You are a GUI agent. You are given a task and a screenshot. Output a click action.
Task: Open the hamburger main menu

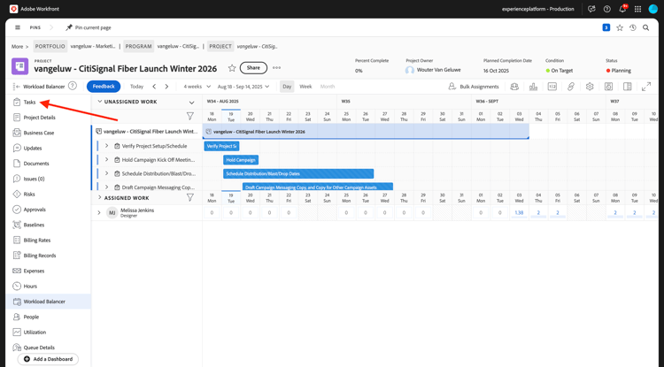(x=18, y=27)
